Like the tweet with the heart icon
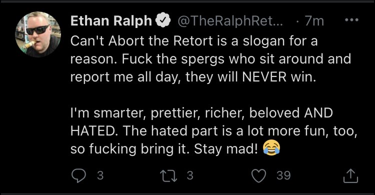Image resolution: width=375 pixels, height=195 pixels. tap(259, 175)
